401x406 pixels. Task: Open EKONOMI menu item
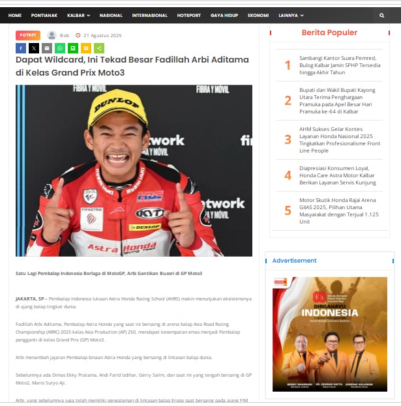[x=258, y=16]
